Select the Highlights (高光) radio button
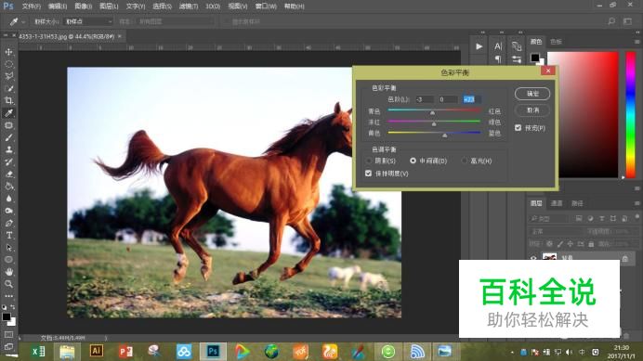 tap(465, 161)
